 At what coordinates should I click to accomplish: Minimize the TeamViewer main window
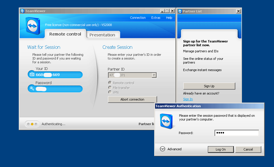pos(162,11)
